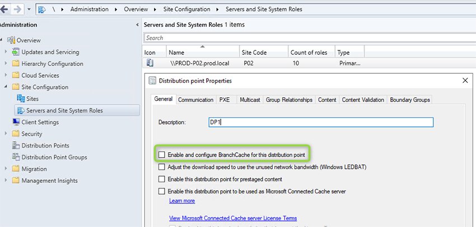Click the Search box above the list
476x227 pixels.
pos(310,38)
